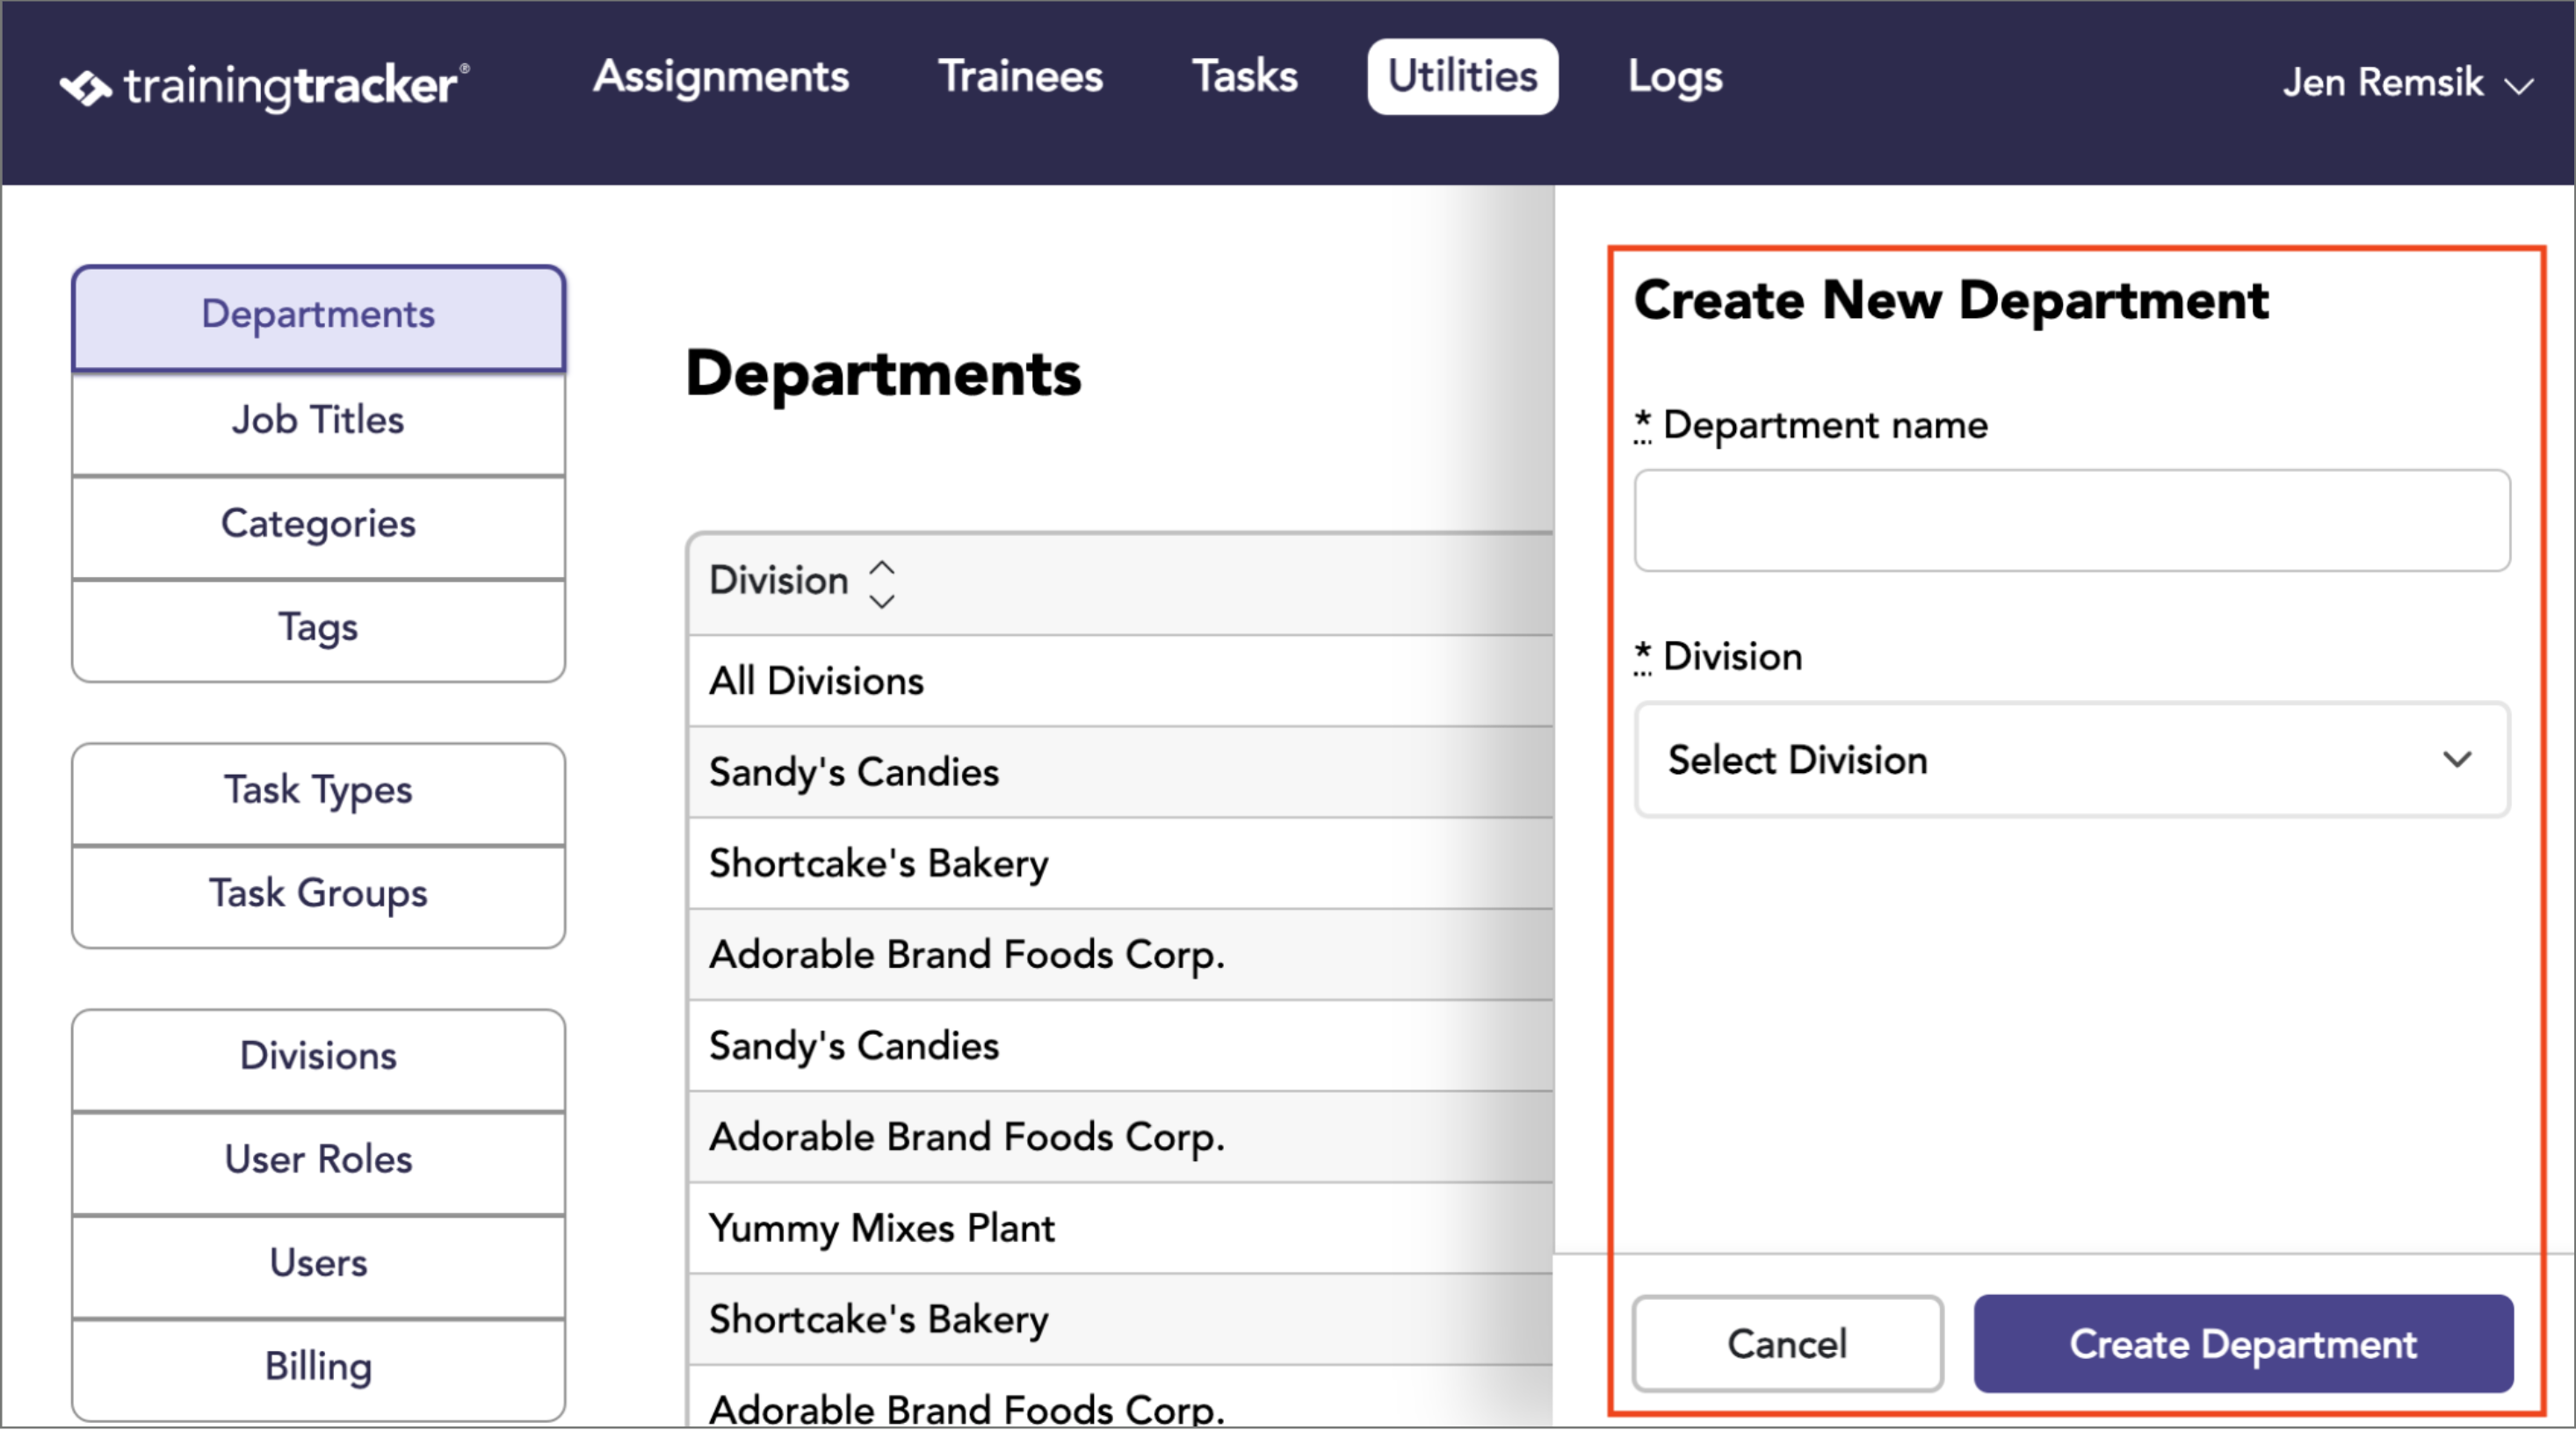Open Job Titles in the sidebar
The height and width of the screenshot is (1437, 2576).
point(318,420)
